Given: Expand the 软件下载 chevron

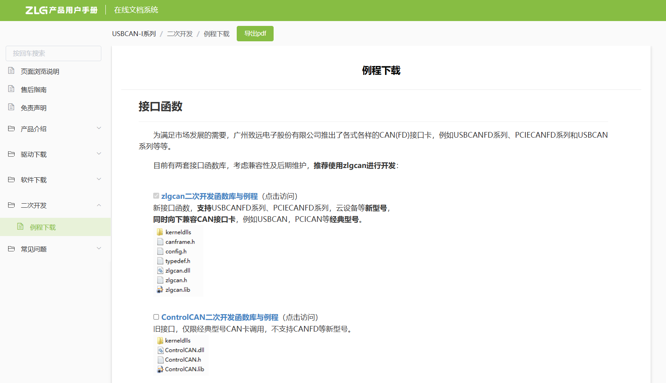Looking at the screenshot, I should tap(99, 179).
